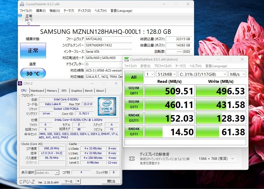The height and width of the screenshot is (189, 264).
Task: Click the blue 正常 health status button
Action: (33, 51)
